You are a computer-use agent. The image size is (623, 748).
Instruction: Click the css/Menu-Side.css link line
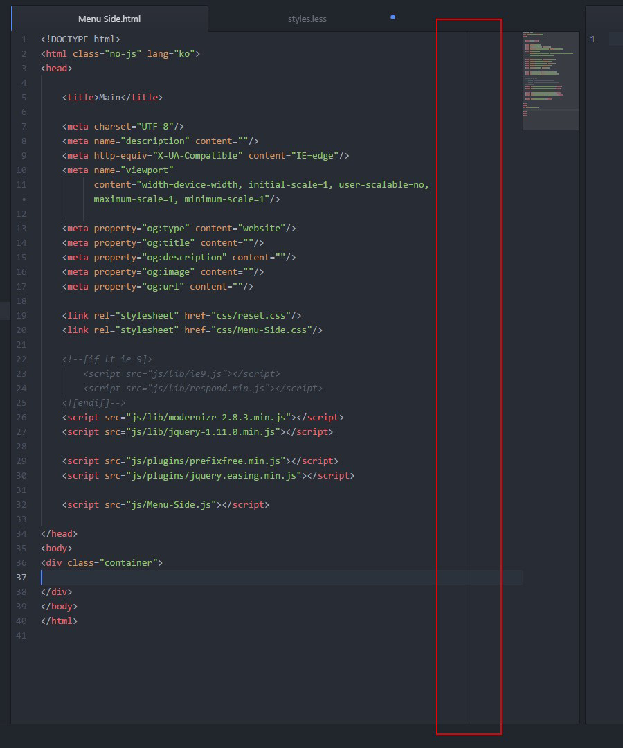pyautogui.click(x=192, y=330)
